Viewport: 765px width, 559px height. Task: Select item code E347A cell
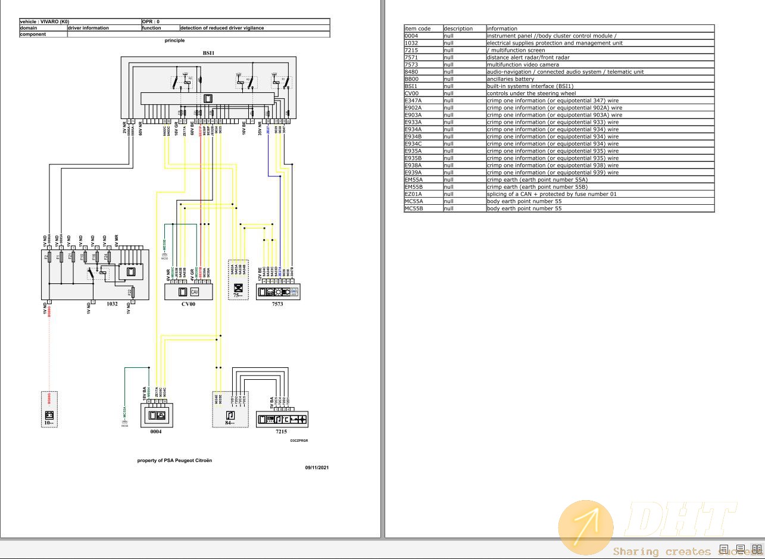click(423, 101)
